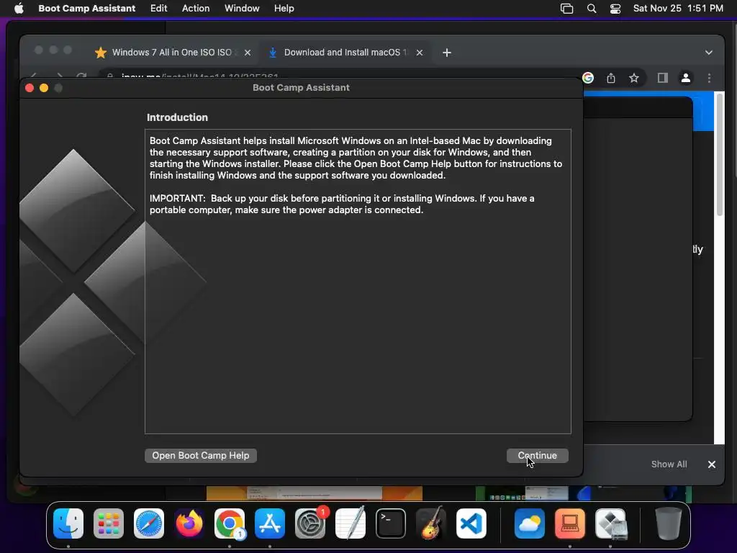Open the Help menu
Image resolution: width=737 pixels, height=553 pixels.
[x=284, y=9]
